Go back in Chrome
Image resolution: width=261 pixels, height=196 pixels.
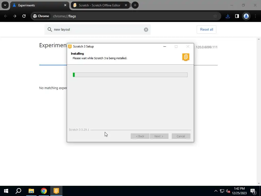pos(6,16)
